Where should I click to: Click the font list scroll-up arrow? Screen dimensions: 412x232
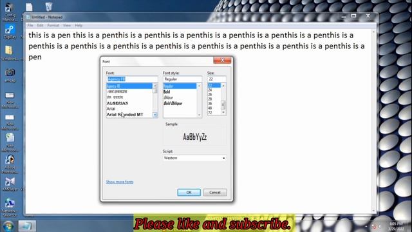click(154, 86)
